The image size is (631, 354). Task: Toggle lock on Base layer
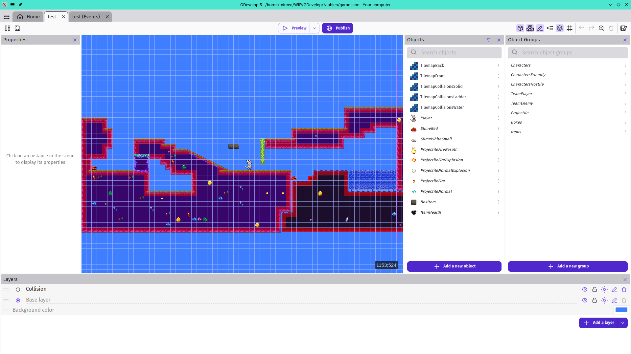594,300
